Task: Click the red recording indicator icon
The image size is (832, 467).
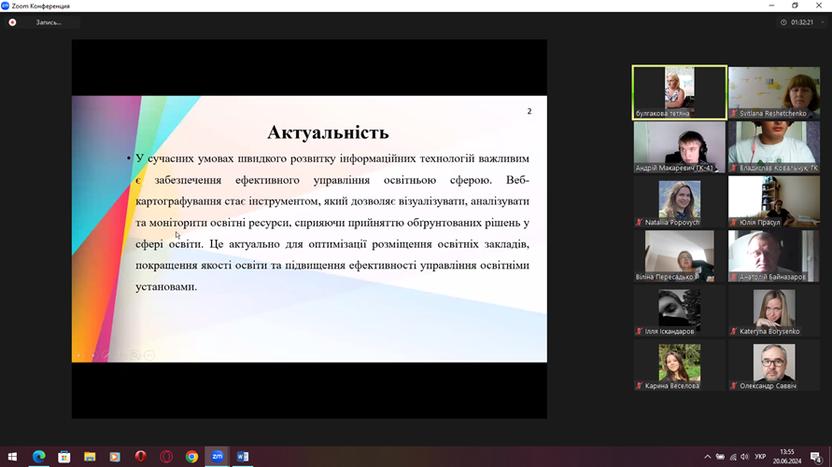Action: (x=12, y=22)
